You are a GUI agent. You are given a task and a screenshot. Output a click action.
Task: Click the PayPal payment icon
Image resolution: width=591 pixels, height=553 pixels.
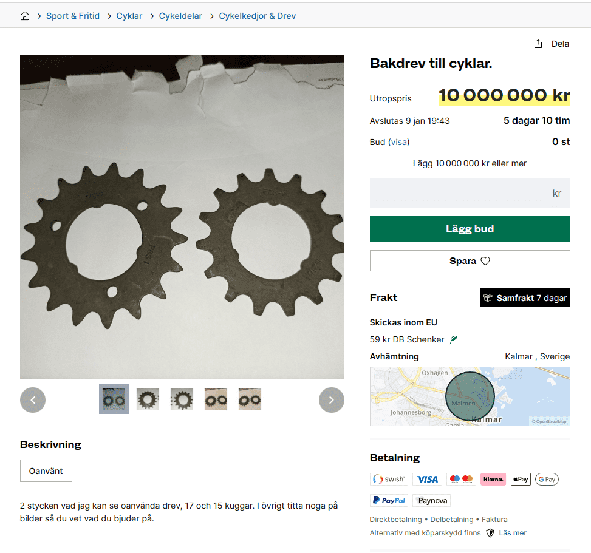389,501
